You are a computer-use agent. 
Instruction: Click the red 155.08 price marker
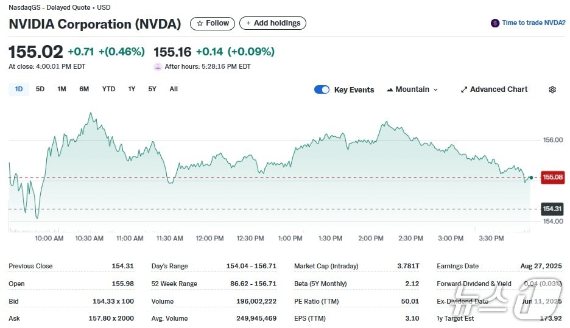pos(552,177)
